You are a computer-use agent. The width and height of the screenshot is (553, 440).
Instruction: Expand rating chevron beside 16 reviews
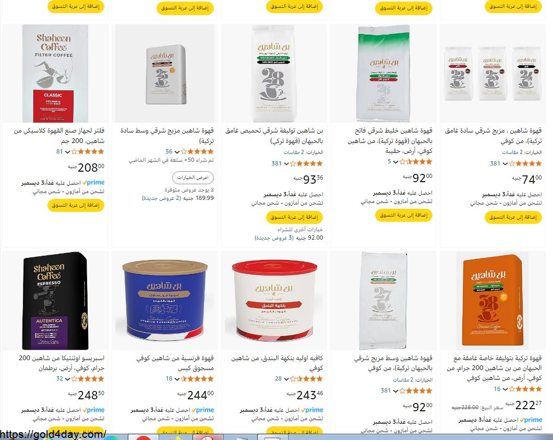pyautogui.click(x=504, y=389)
